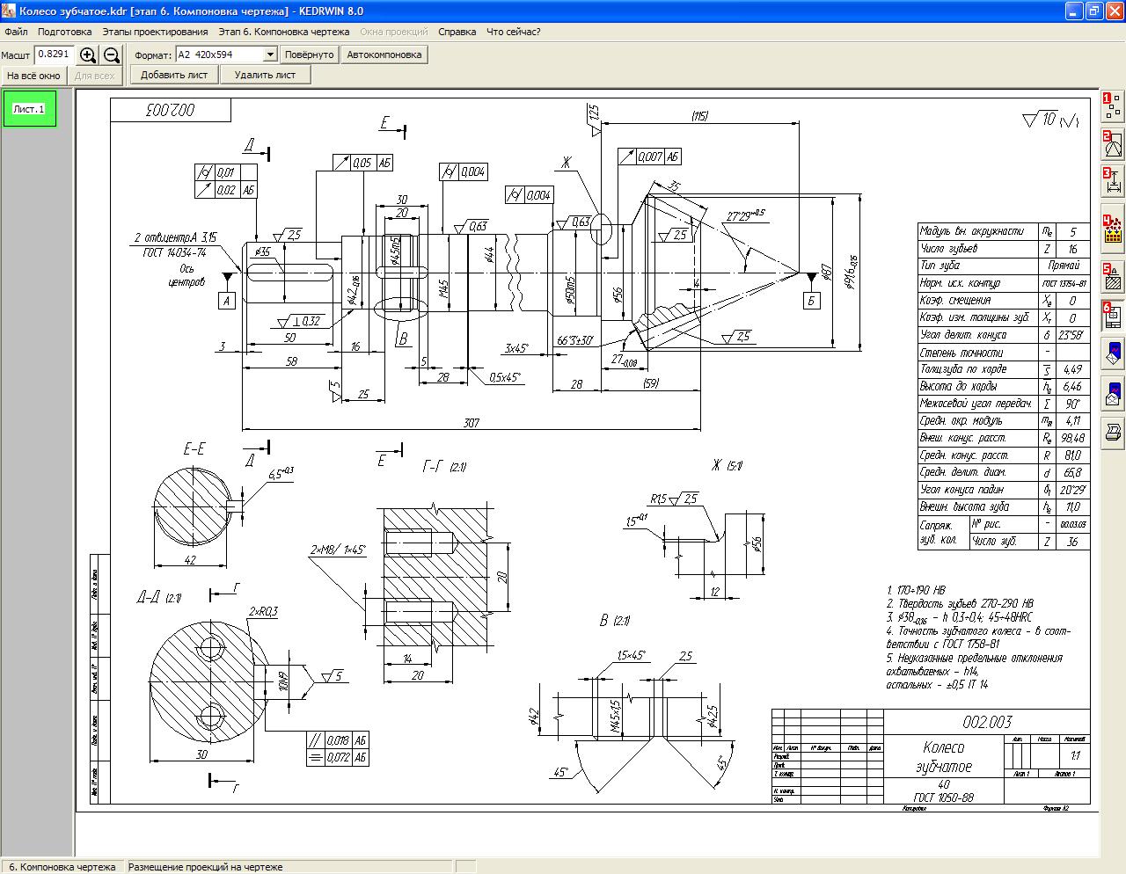Click the printer icon in right toolbar
Image resolution: width=1126 pixels, height=874 pixels.
[x=1113, y=430]
